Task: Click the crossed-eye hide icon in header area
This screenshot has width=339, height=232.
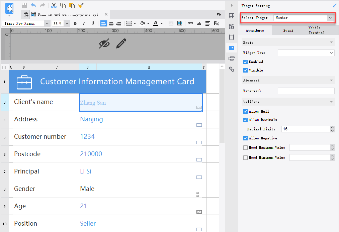Action: [104, 43]
